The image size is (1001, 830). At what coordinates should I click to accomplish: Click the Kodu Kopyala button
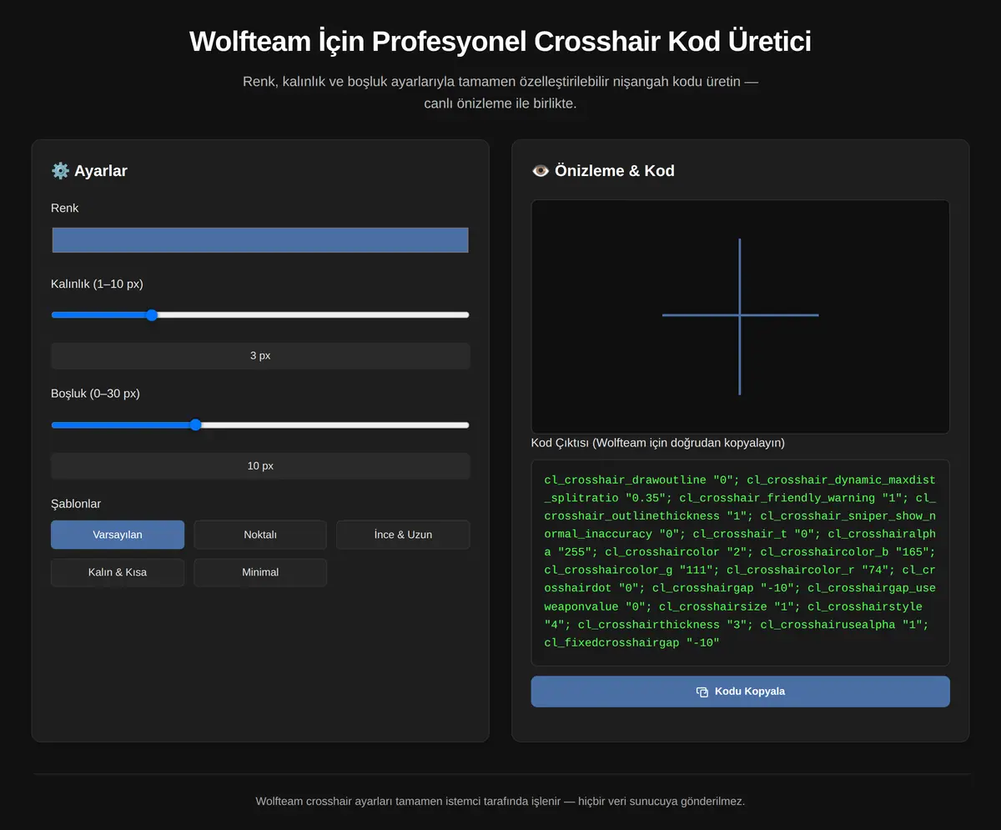(x=740, y=692)
